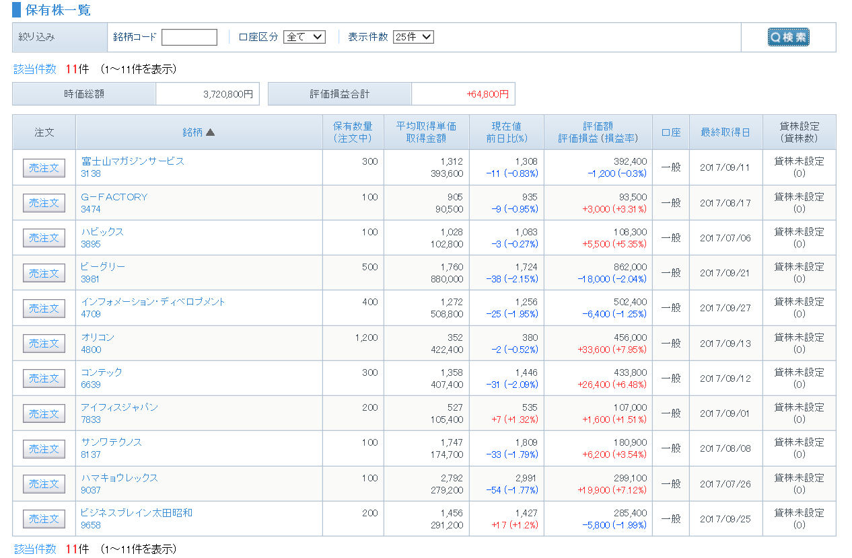This screenshot has width=852, height=558.
Task: Open the コンテック stock link
Action: (x=102, y=372)
